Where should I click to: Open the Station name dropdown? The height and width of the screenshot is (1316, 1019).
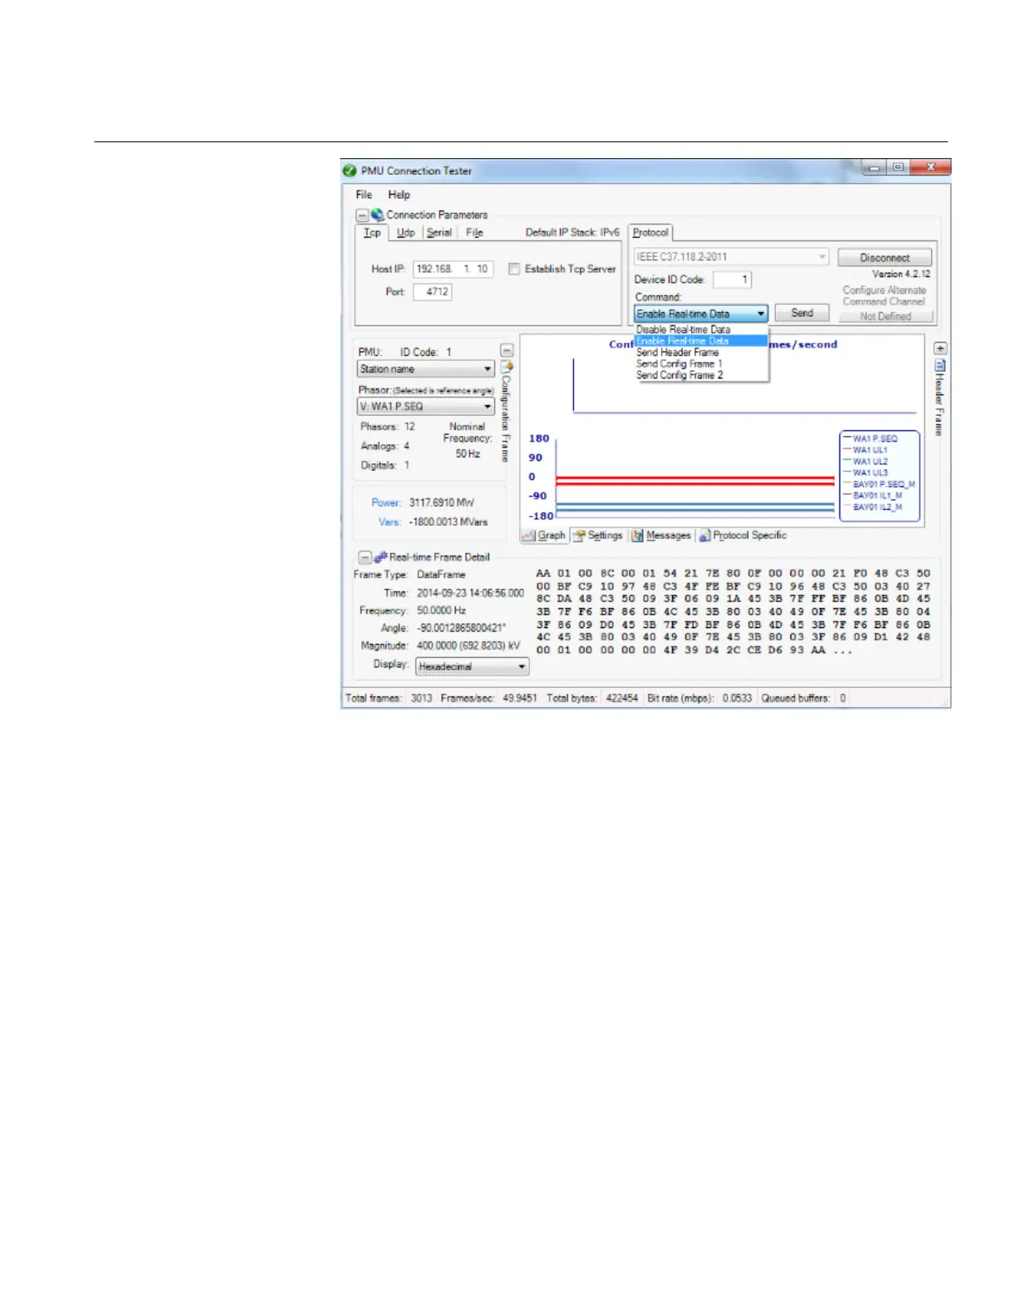(x=426, y=369)
